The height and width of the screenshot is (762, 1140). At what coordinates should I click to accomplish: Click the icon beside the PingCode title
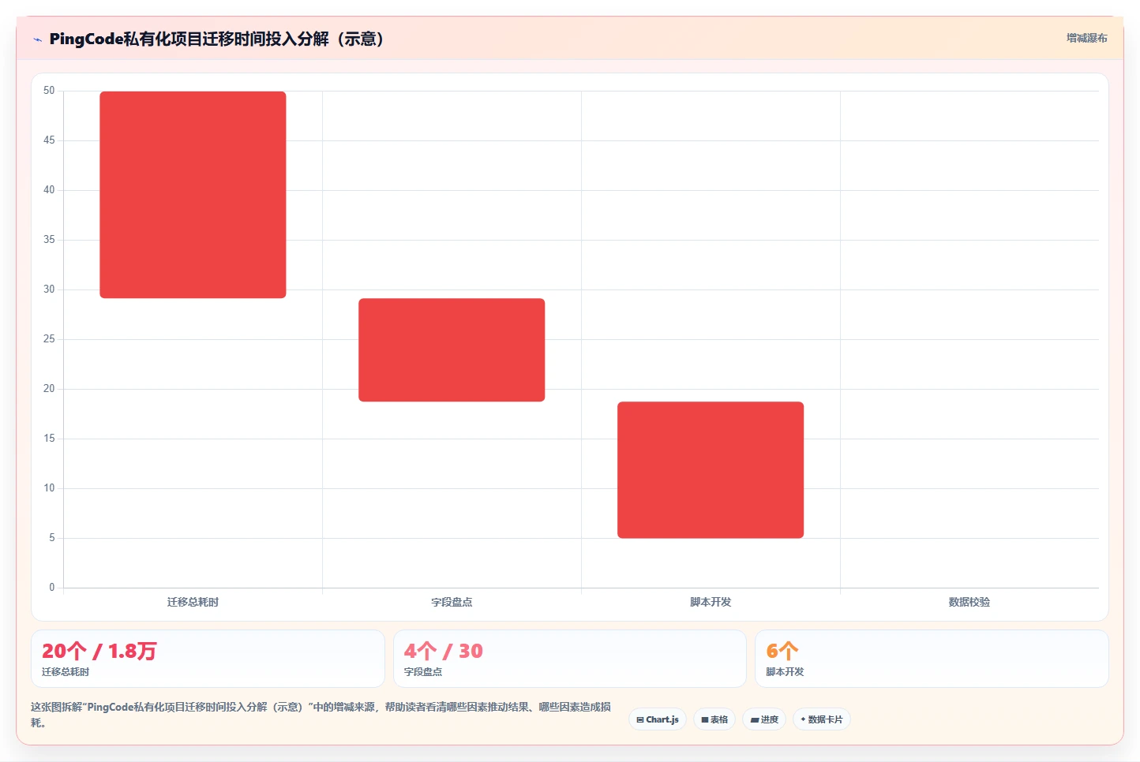pos(37,39)
